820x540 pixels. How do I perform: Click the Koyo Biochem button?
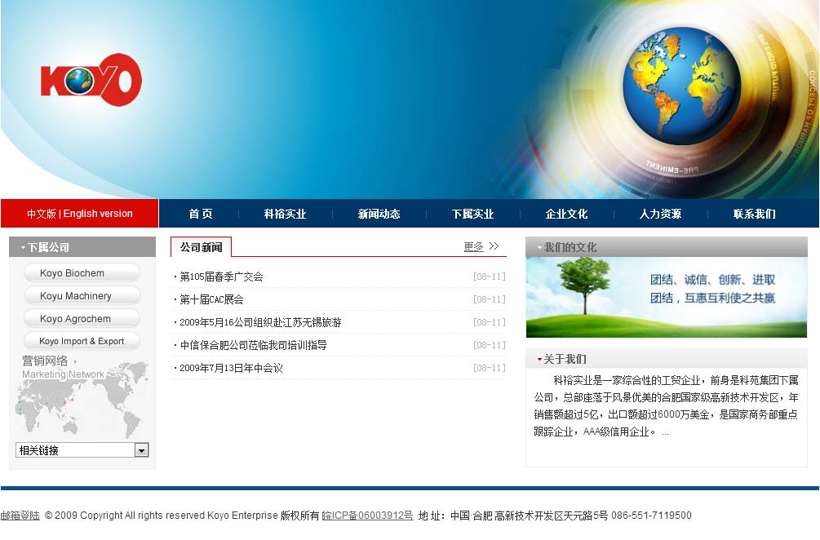click(82, 273)
